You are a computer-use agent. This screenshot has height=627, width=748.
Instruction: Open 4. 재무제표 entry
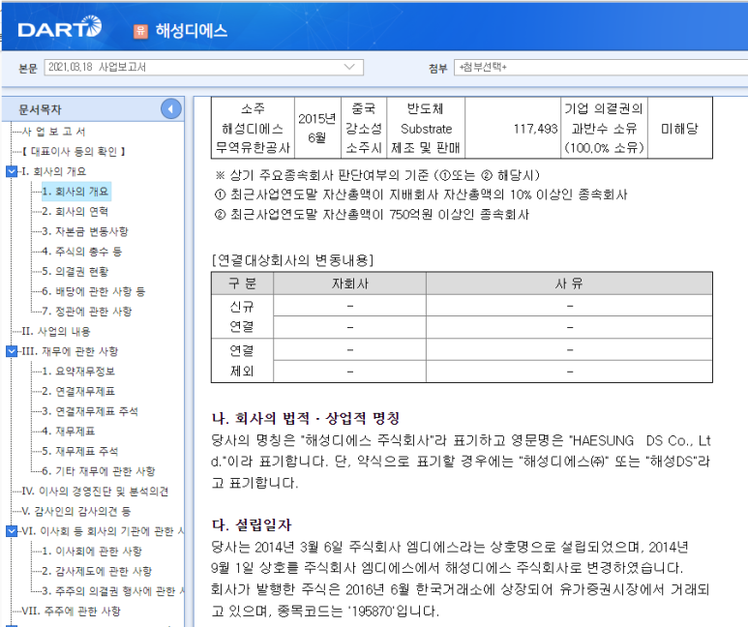pyautogui.click(x=69, y=432)
